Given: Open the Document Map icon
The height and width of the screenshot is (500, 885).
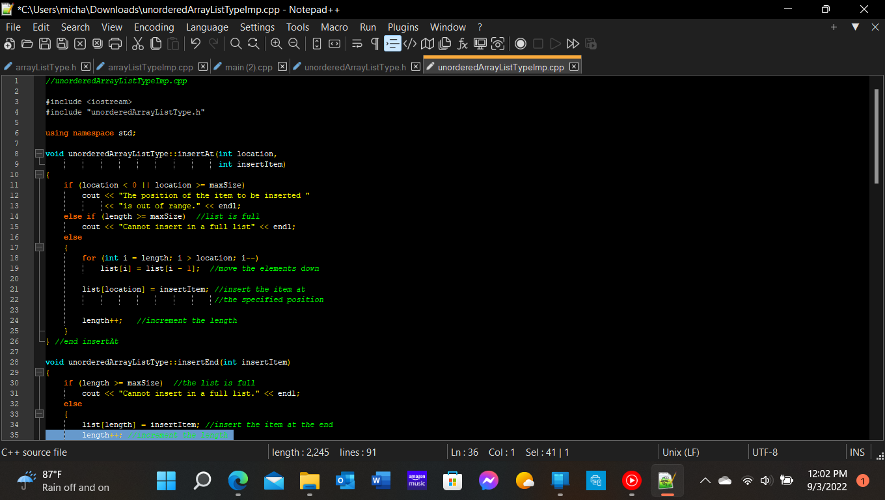Looking at the screenshot, I should point(426,44).
